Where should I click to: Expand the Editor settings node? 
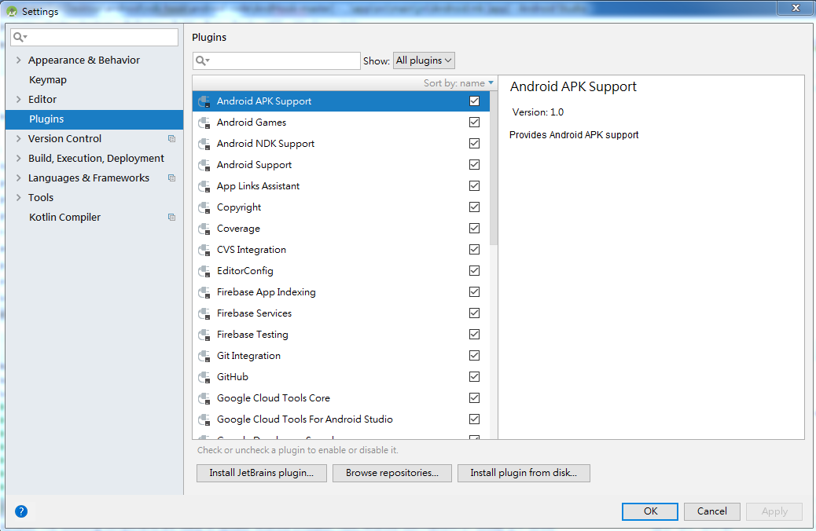click(x=19, y=99)
